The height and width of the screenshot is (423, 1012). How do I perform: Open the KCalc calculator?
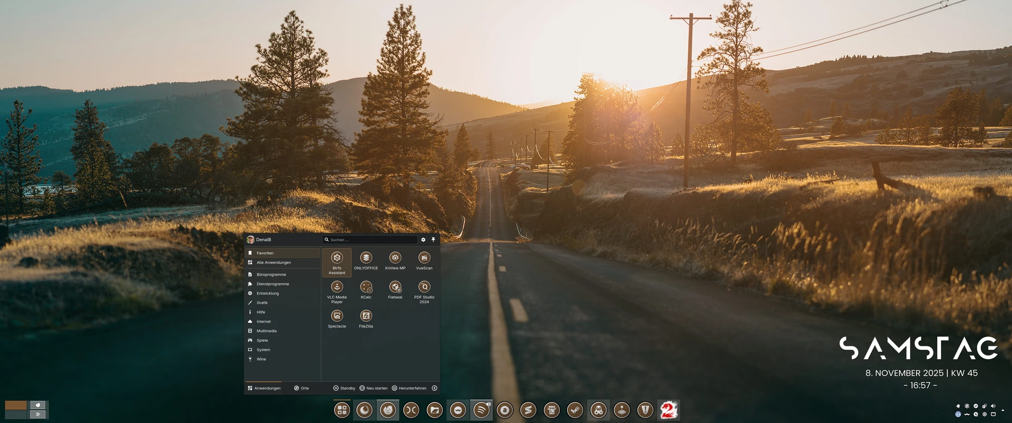coord(366,289)
